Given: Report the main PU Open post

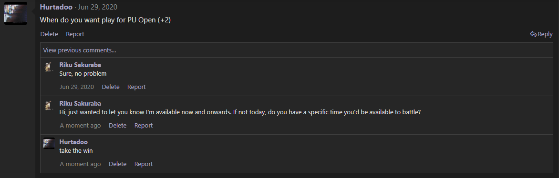Looking at the screenshot, I should tap(75, 34).
